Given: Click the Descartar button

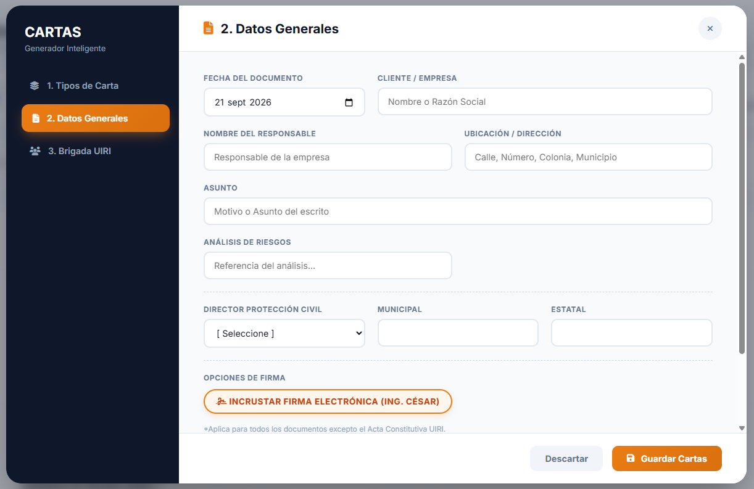Looking at the screenshot, I should (566, 459).
